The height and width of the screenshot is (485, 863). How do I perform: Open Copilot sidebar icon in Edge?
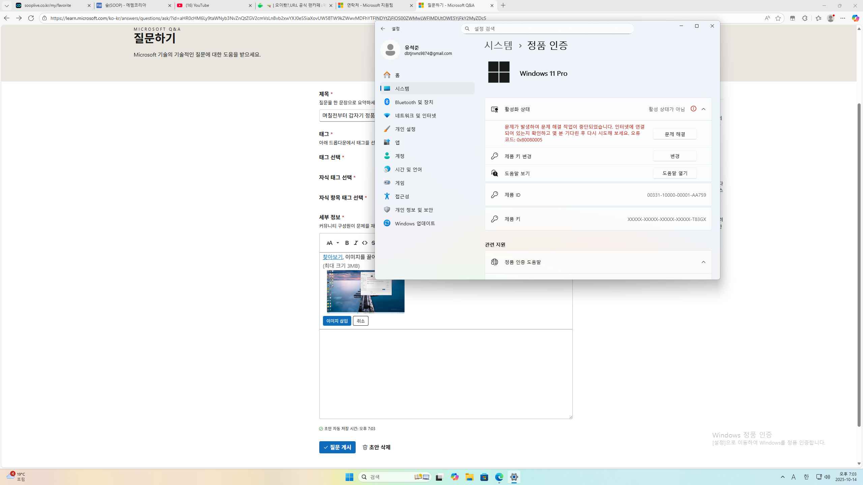855,18
